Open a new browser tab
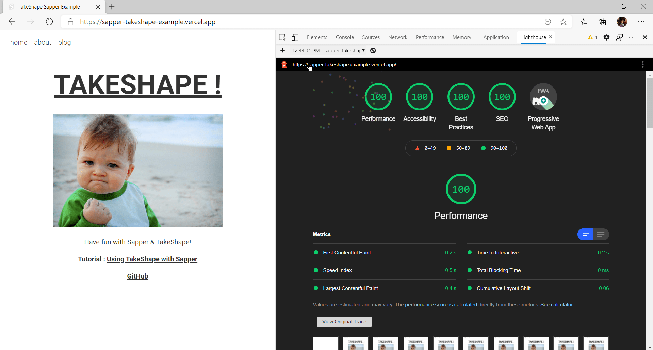Viewport: 653px width, 350px height. point(112,6)
